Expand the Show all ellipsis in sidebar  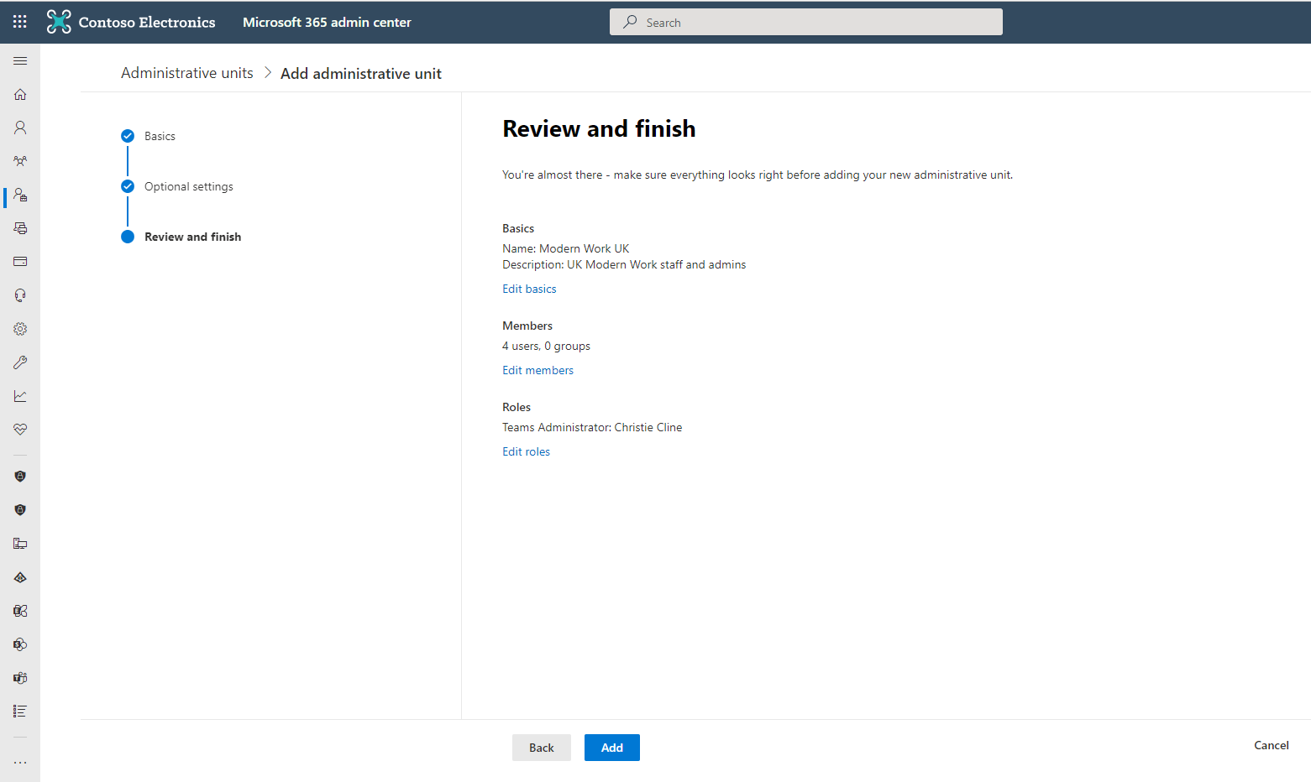pos(20,762)
